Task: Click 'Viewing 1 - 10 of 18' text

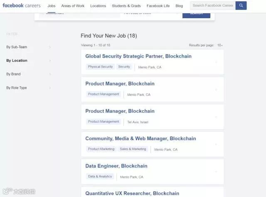Action: pos(96,45)
